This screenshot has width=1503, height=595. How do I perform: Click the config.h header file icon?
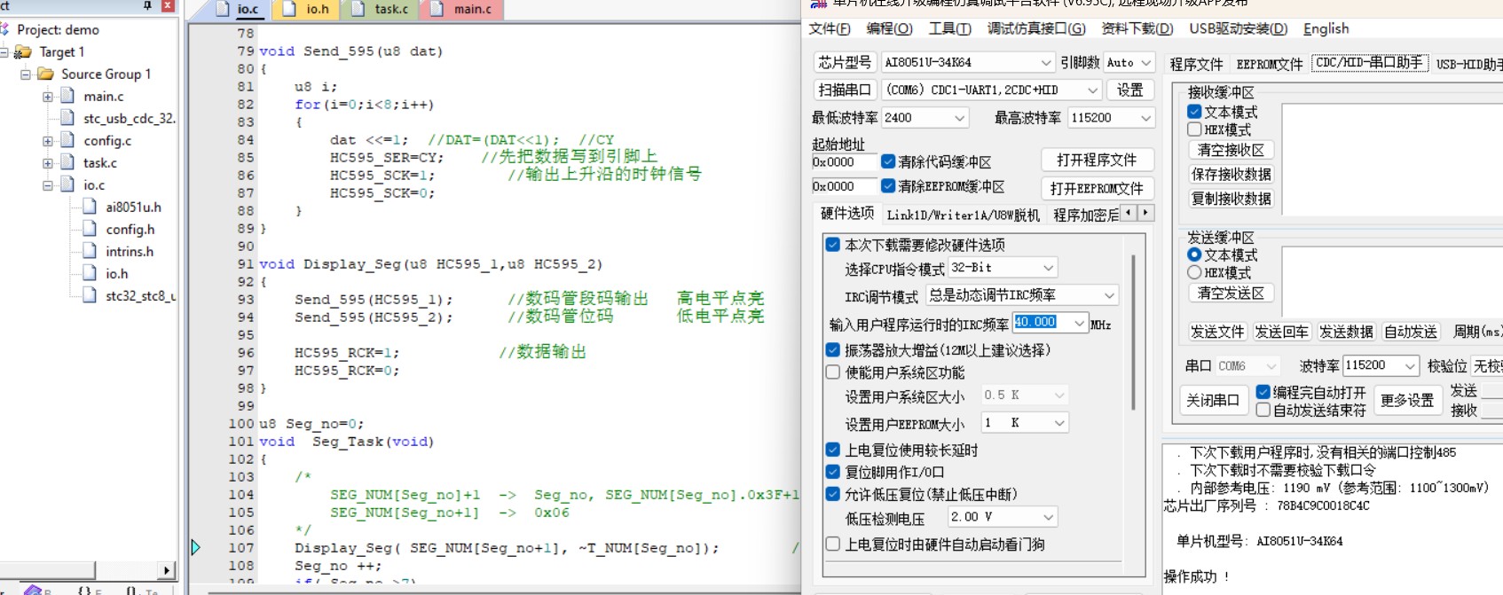click(90, 229)
